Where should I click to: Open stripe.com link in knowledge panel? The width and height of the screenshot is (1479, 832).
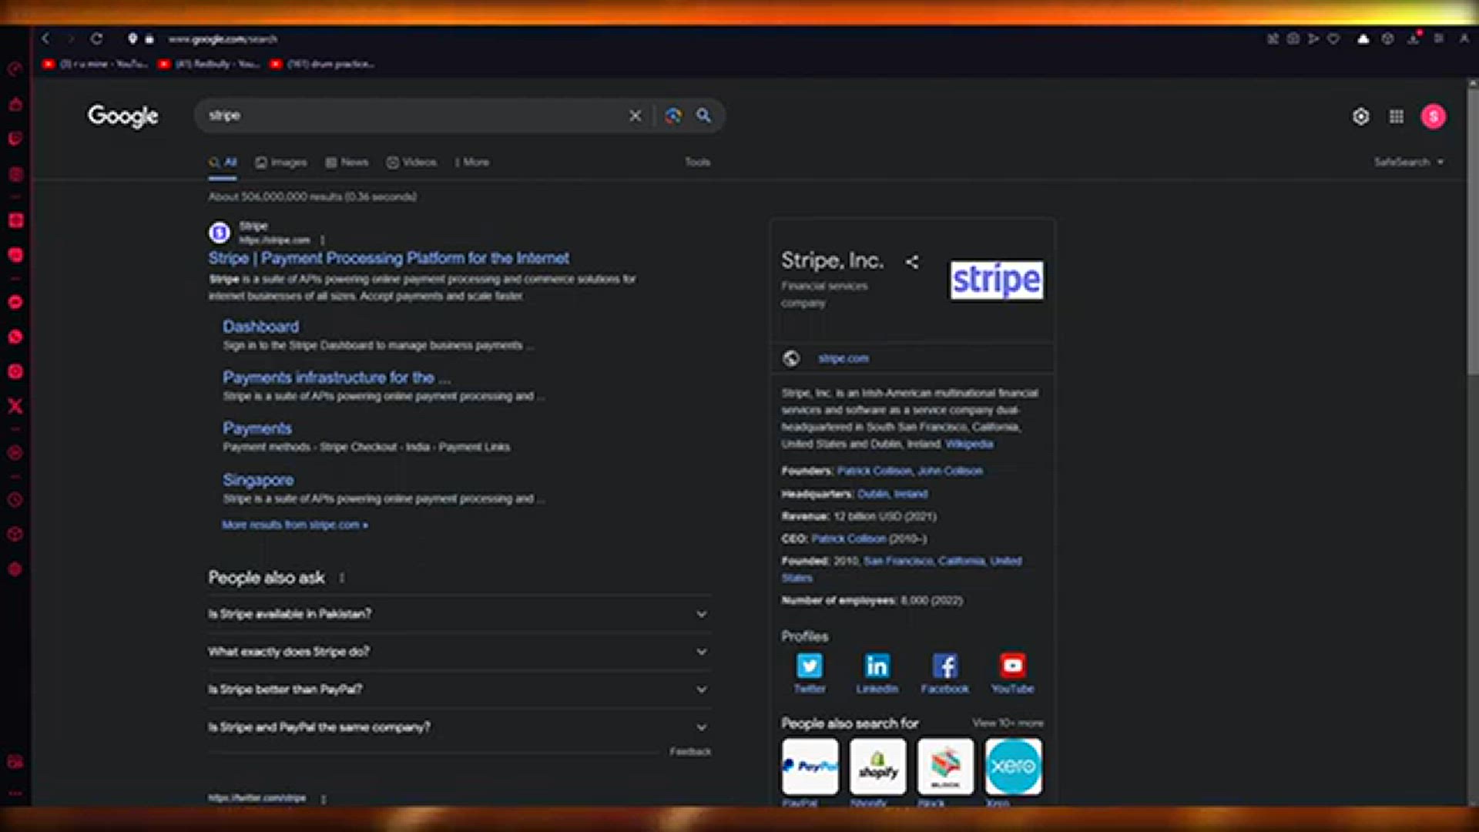[843, 358]
